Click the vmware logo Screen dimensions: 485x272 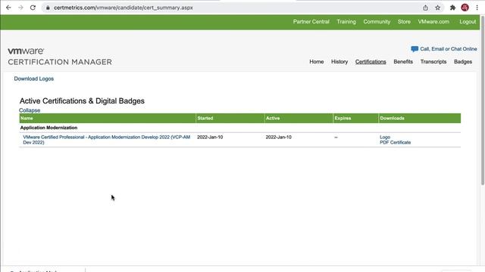point(26,51)
